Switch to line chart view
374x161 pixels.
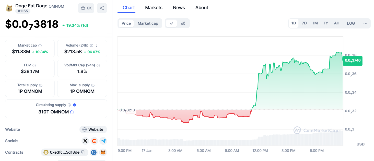tap(171, 23)
